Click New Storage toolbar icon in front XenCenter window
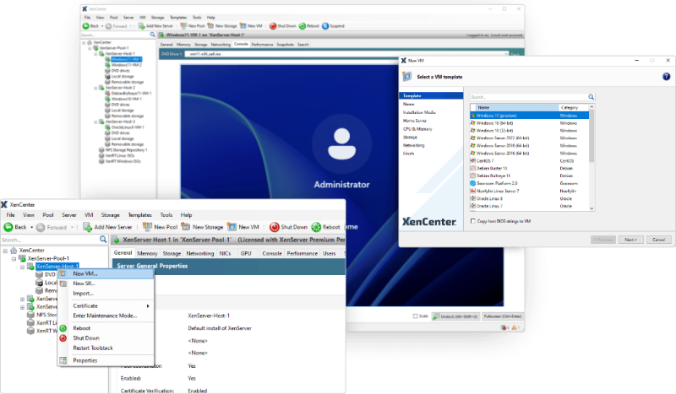 point(186,226)
